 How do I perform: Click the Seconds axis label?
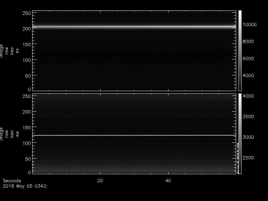(x=11, y=181)
